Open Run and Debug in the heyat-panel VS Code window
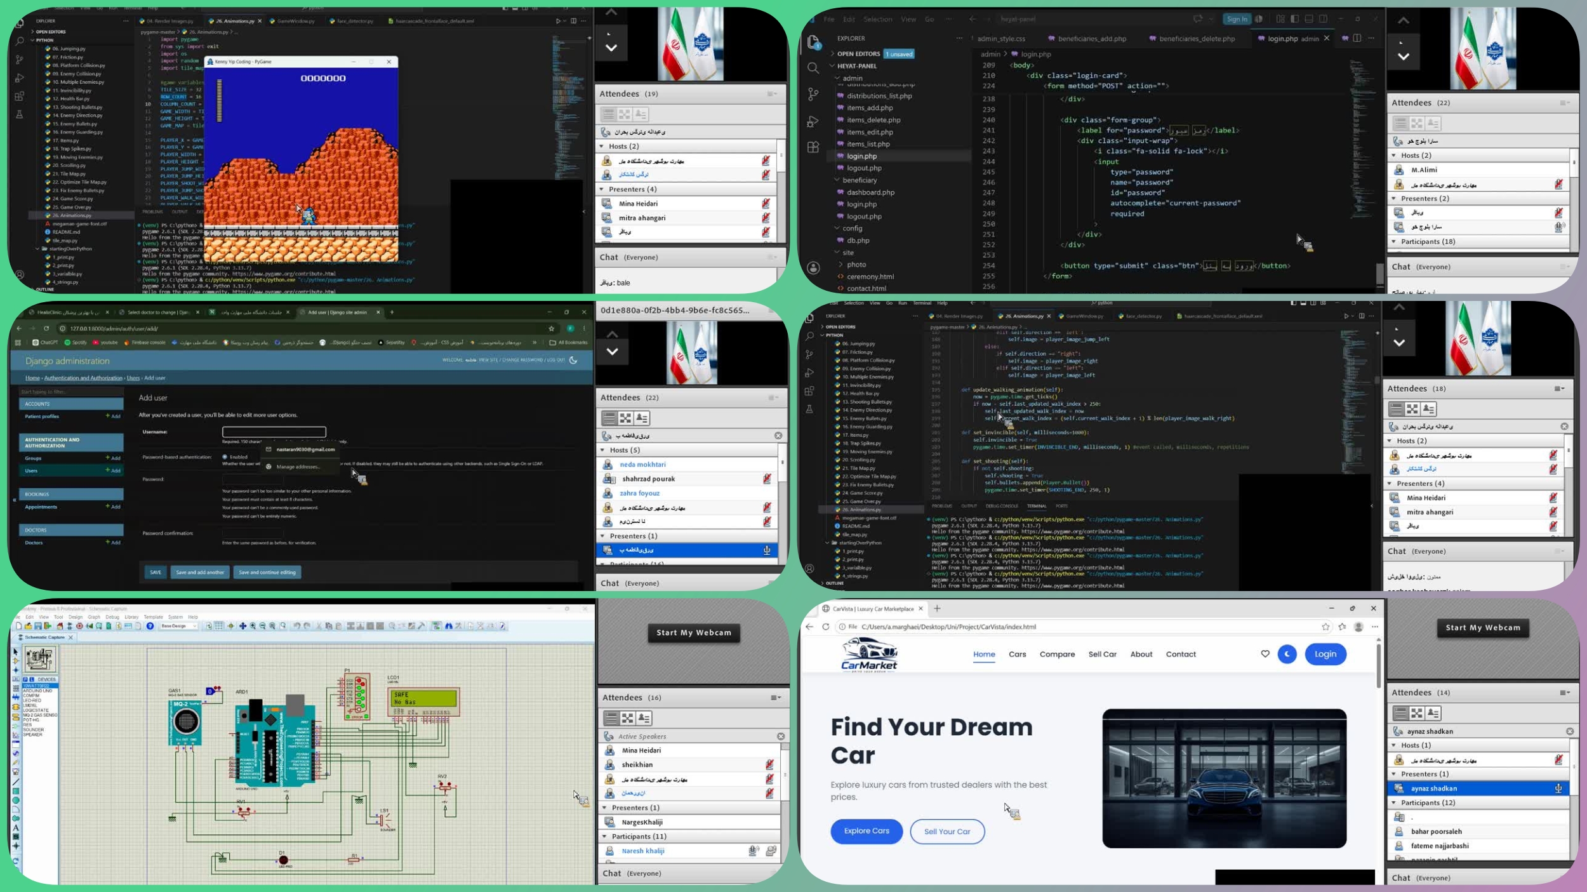 click(813, 121)
